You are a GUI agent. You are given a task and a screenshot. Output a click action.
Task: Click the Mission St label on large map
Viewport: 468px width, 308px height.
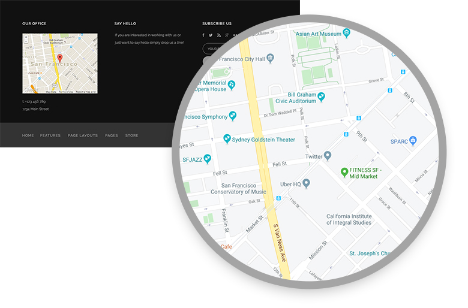pyautogui.click(x=318, y=250)
